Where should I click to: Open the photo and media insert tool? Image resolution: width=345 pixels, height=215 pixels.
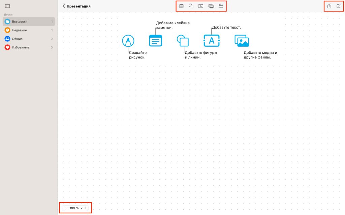[x=211, y=6]
